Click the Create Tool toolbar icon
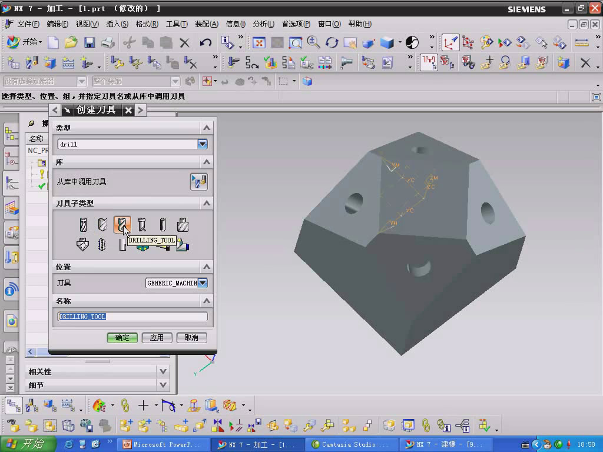 coord(32,62)
